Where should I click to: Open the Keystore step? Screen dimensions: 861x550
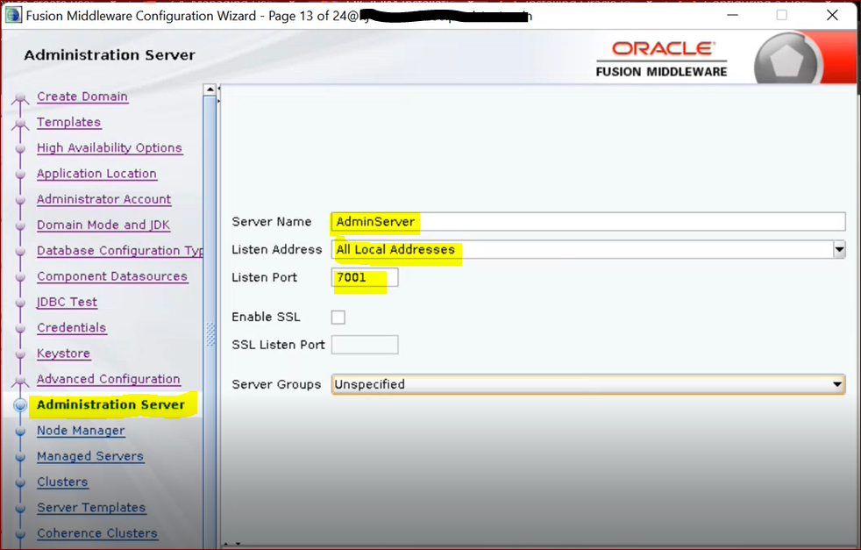point(63,354)
